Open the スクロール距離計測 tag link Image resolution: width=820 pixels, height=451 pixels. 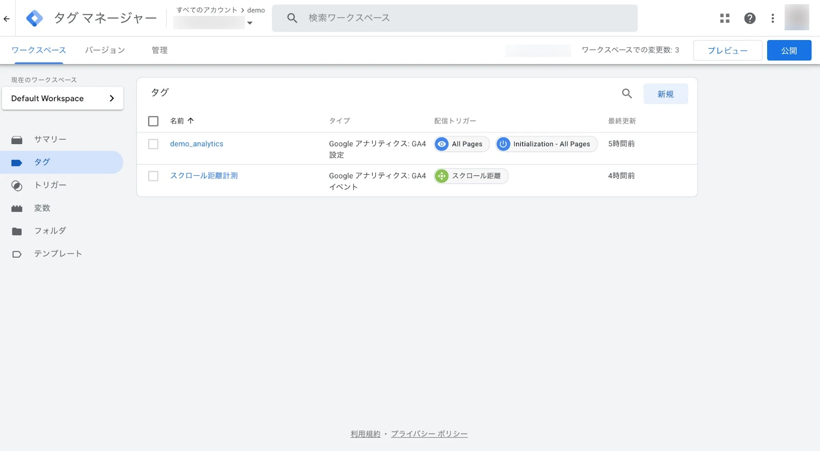click(x=204, y=176)
